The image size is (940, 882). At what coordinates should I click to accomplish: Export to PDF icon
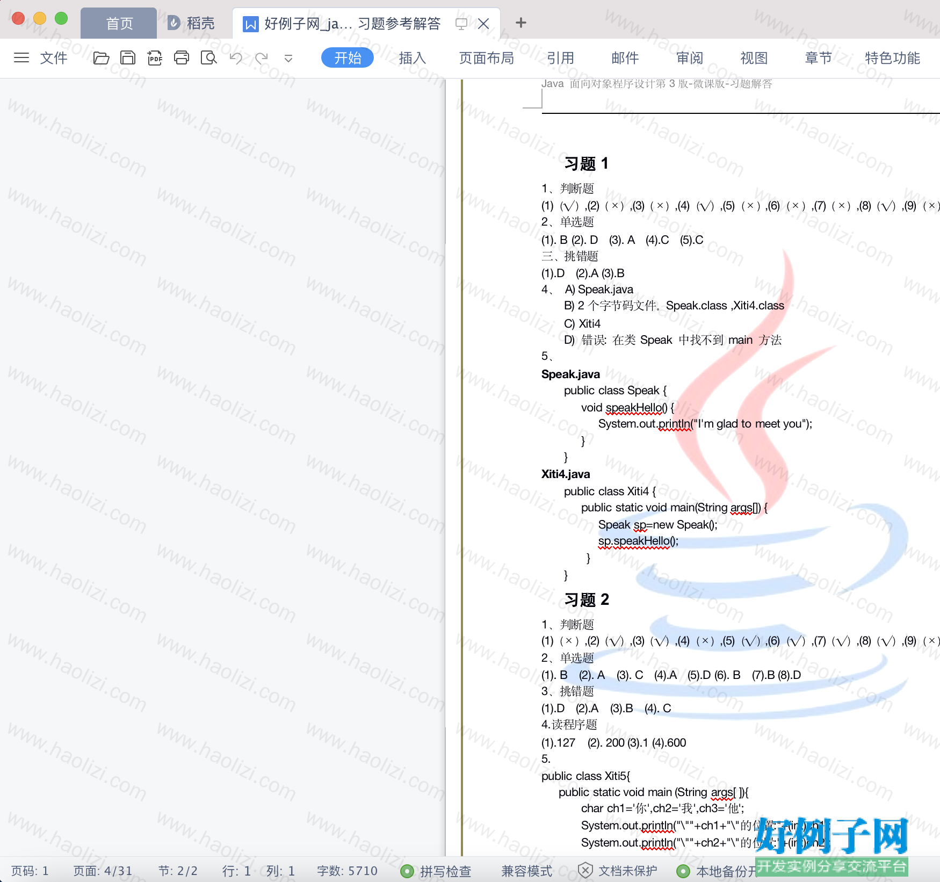click(x=155, y=57)
